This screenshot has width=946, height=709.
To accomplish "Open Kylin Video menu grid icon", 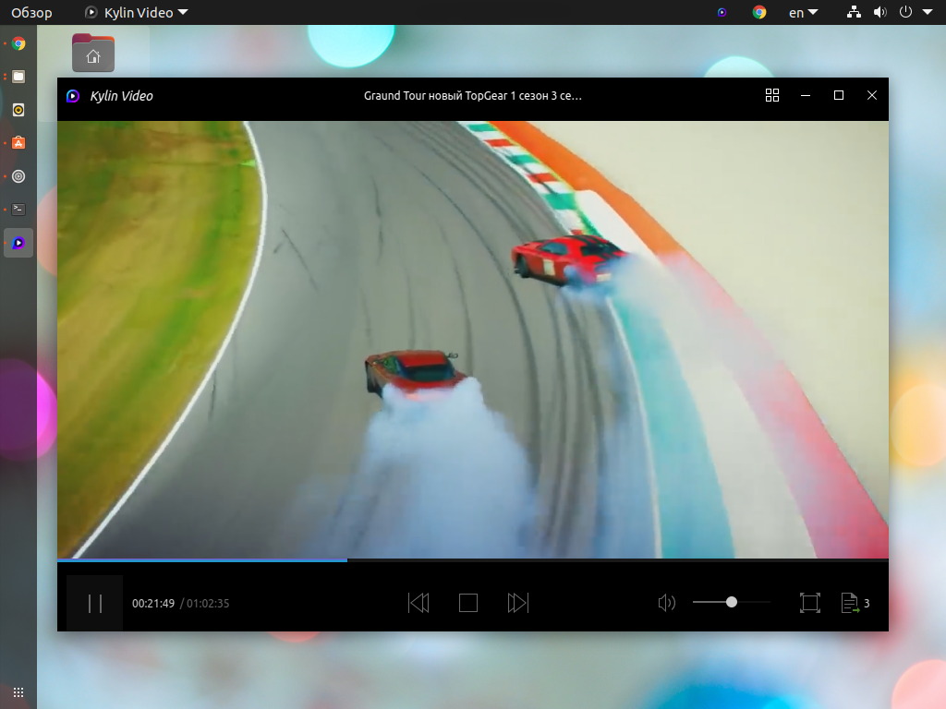I will (x=772, y=95).
